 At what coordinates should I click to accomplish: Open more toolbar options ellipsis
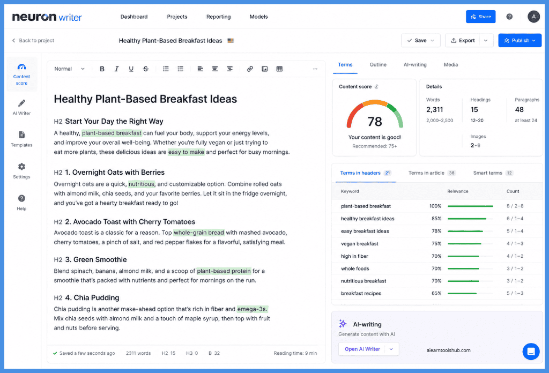pos(315,69)
